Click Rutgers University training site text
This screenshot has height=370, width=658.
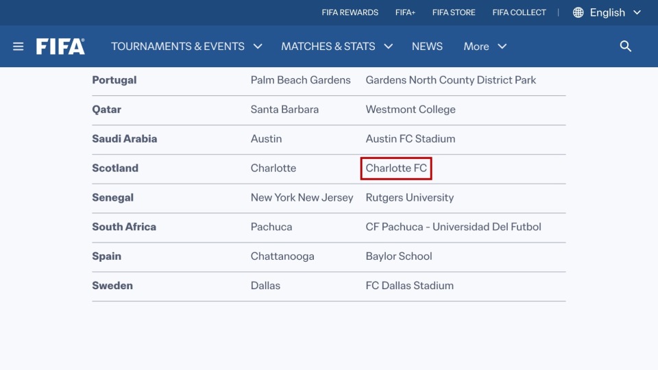coord(410,197)
